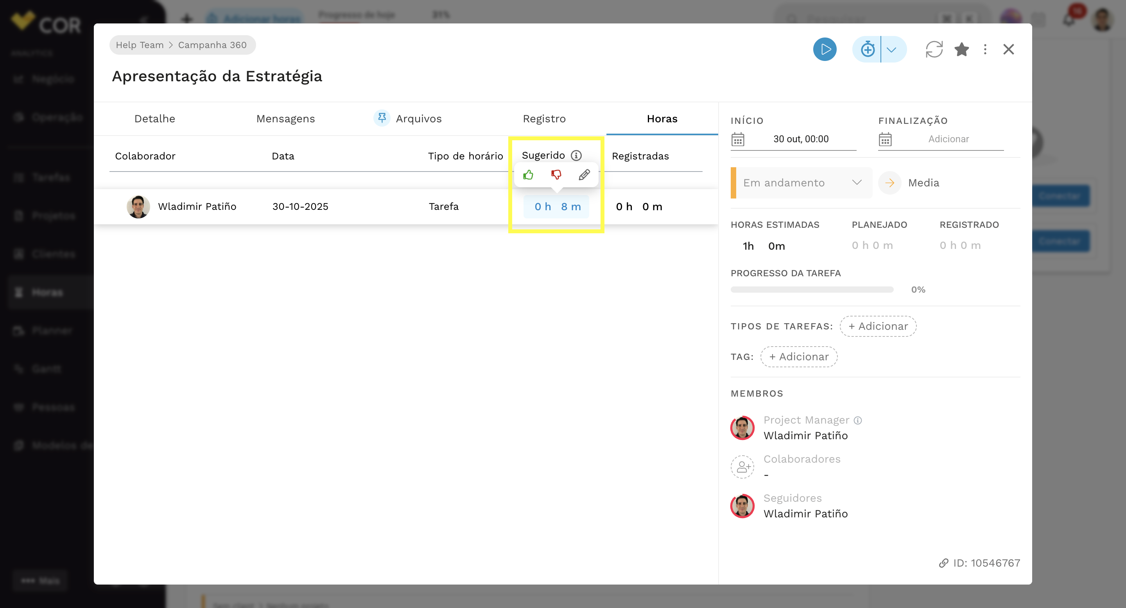Switch to the Arquivos tab

[418, 119]
